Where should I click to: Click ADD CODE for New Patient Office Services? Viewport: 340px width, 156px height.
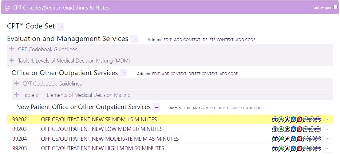(255, 108)
